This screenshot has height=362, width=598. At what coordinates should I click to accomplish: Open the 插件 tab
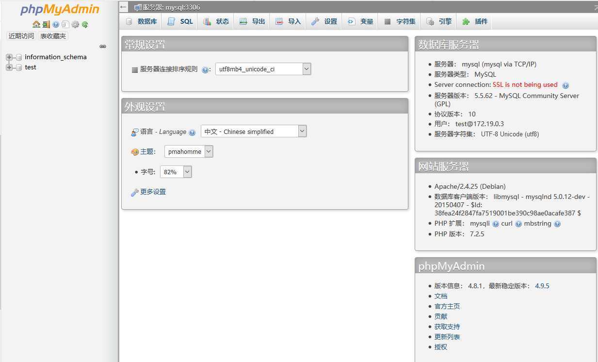click(475, 21)
